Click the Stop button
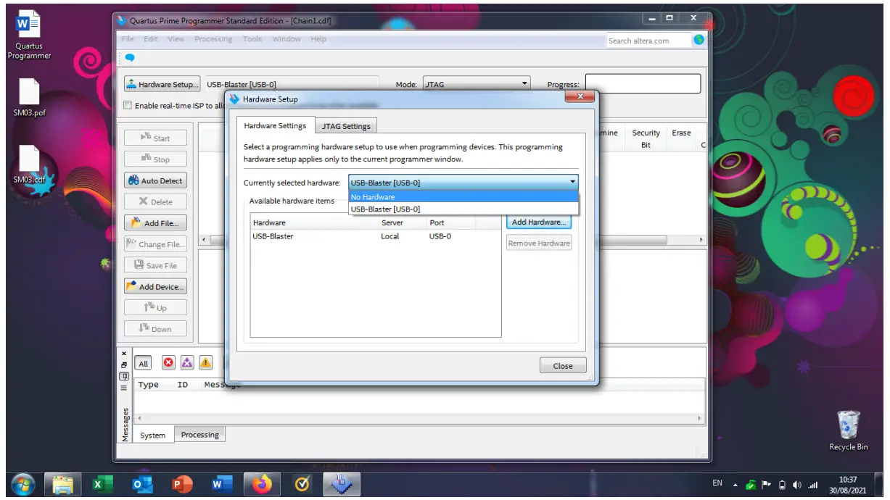Viewport: 890px width, 500px height. pyautogui.click(x=155, y=159)
